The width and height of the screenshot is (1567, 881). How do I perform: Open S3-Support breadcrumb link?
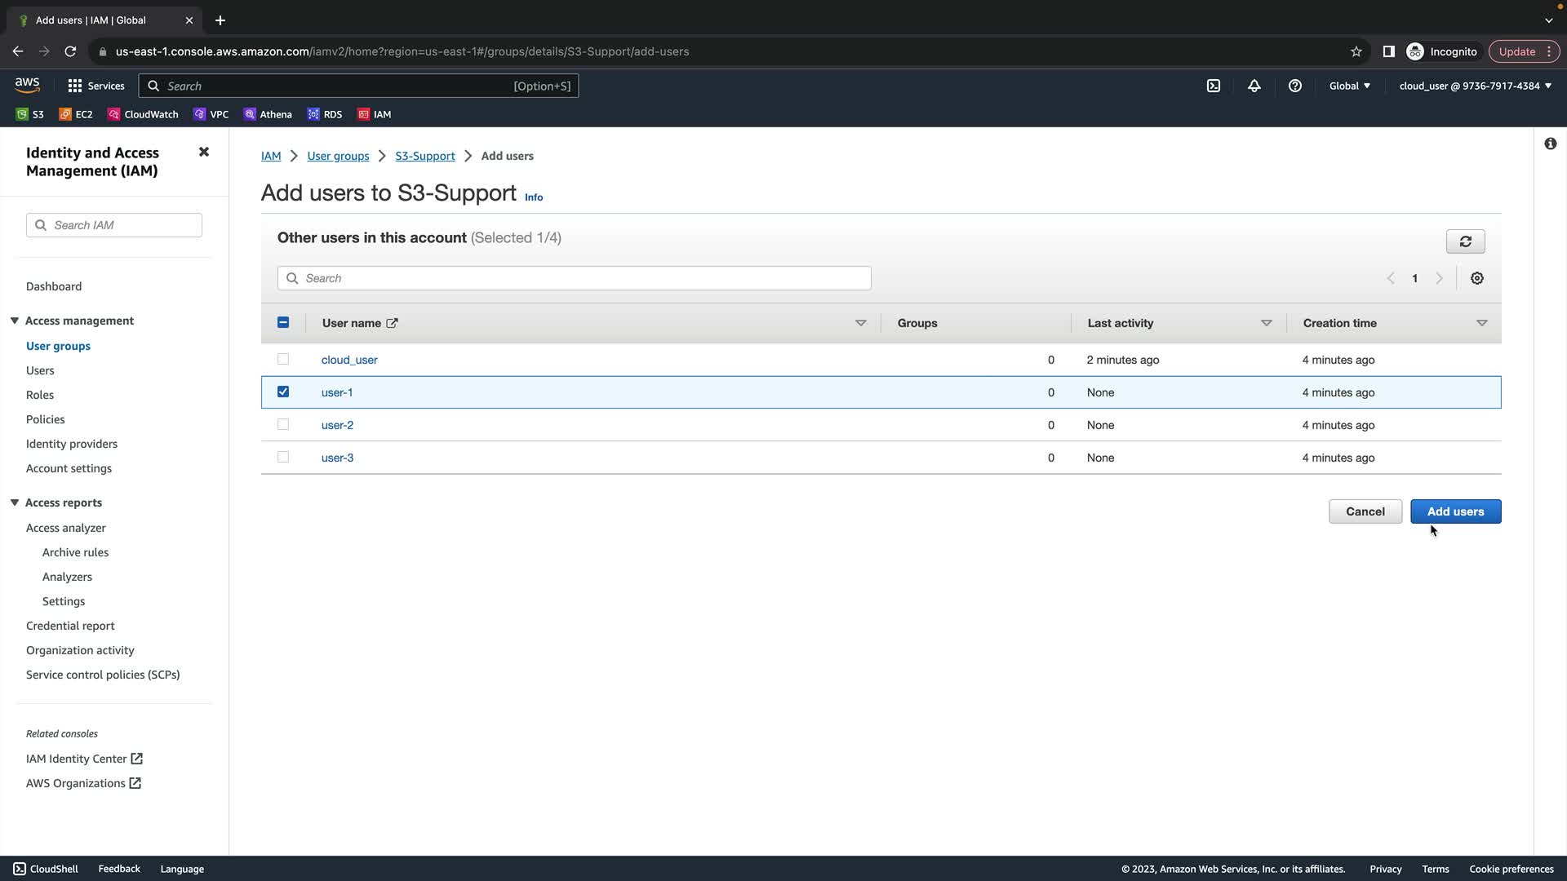(x=425, y=156)
